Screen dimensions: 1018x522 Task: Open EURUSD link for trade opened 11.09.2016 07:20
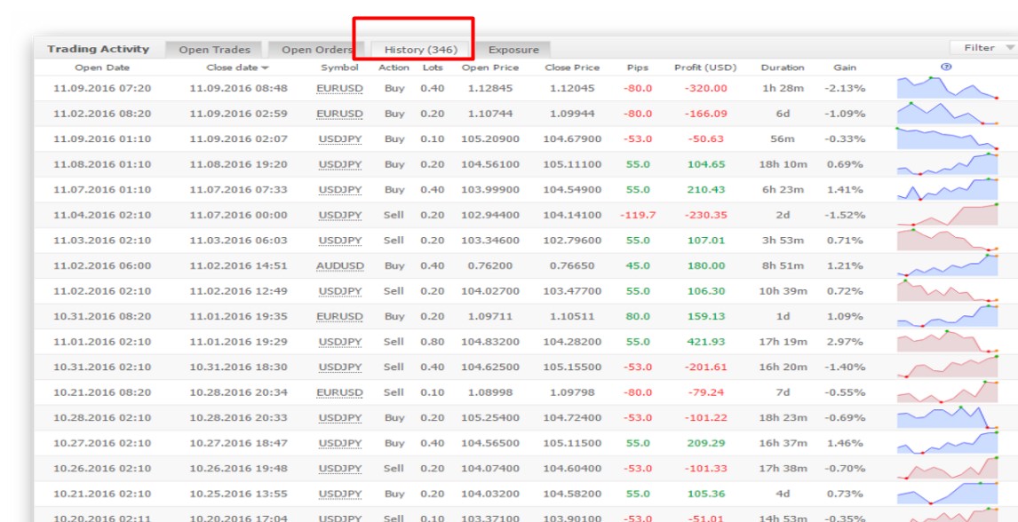(339, 88)
